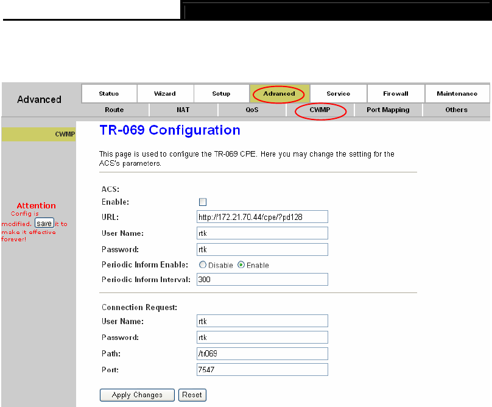Tick the ACS Enable checkbox

tap(203, 202)
